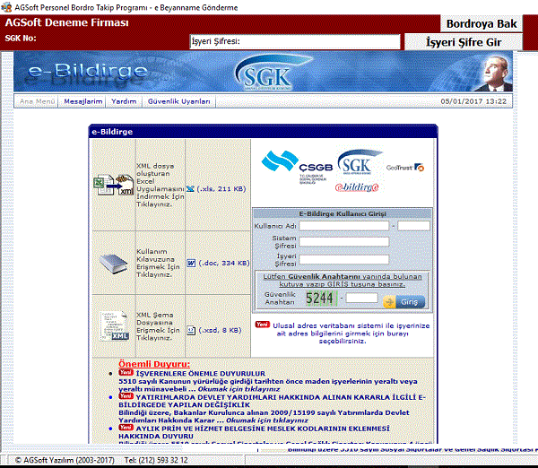
Task: Download the .doc 334 KB file
Action: point(224,264)
